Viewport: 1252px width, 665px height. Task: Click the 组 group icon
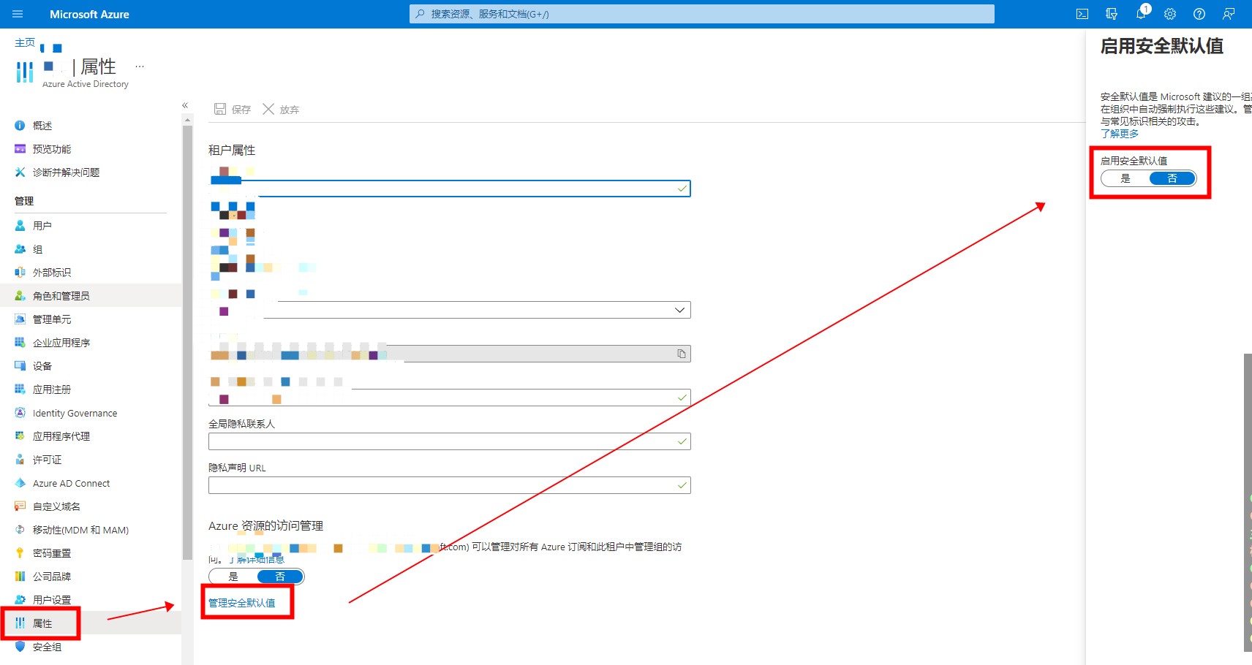tap(20, 249)
